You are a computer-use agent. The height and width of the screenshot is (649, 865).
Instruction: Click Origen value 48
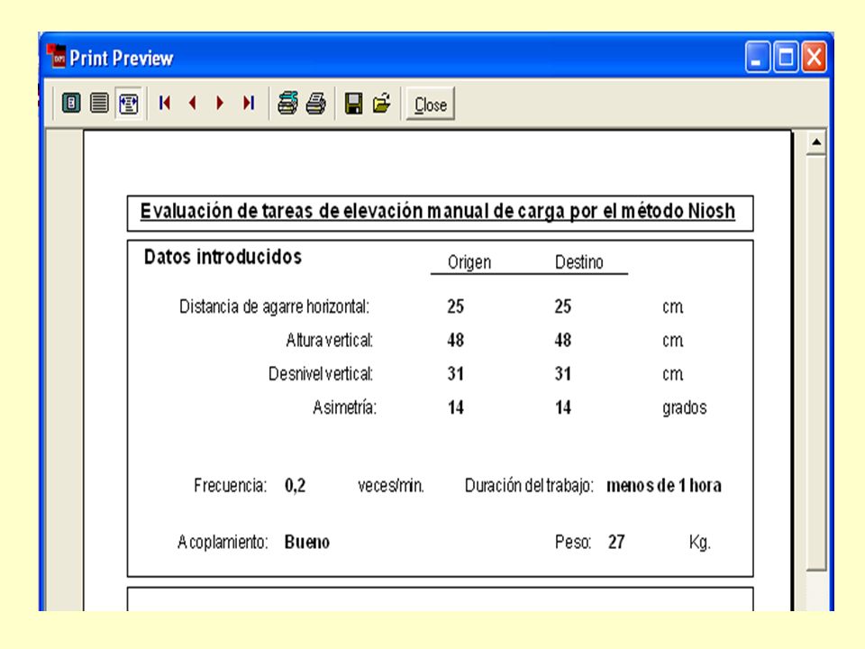[x=456, y=341]
